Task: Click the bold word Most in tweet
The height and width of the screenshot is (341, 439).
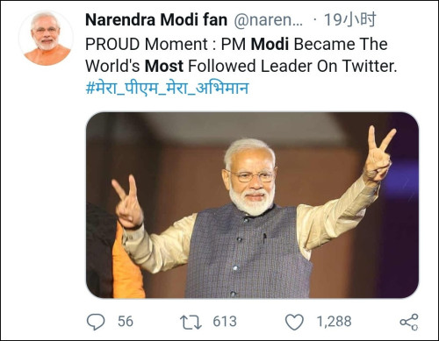Action: pyautogui.click(x=164, y=66)
